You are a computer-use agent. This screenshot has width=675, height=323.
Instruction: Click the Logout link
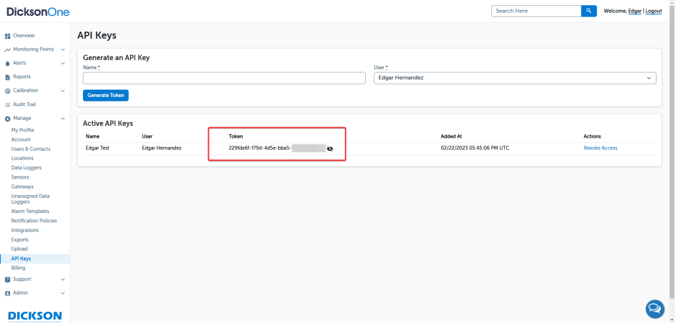(x=653, y=11)
